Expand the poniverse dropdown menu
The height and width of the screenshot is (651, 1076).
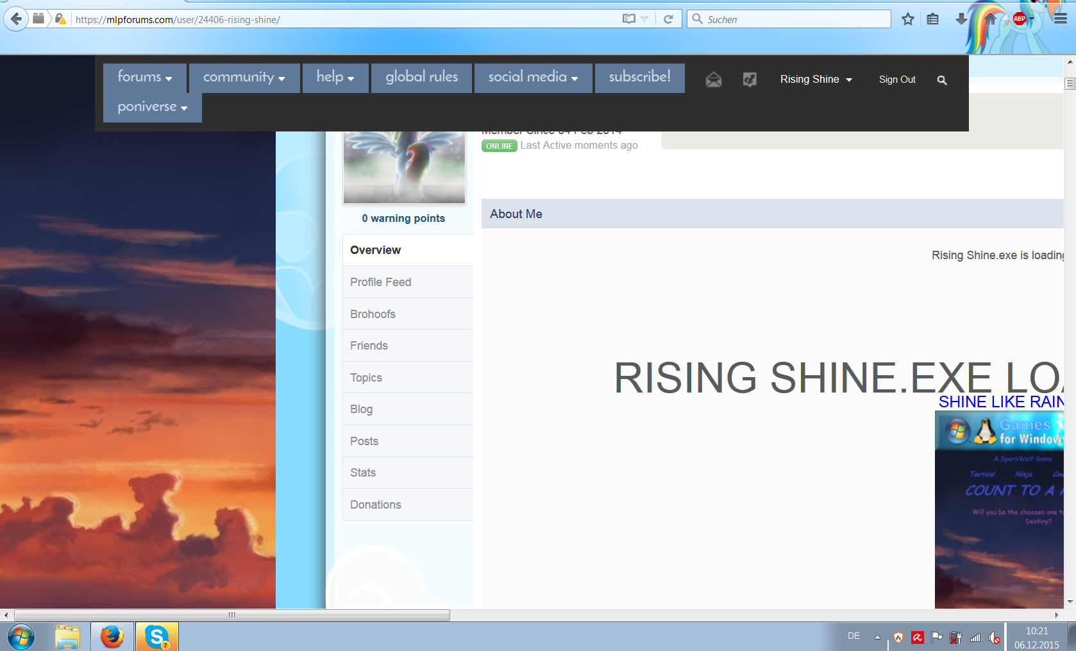click(x=153, y=107)
